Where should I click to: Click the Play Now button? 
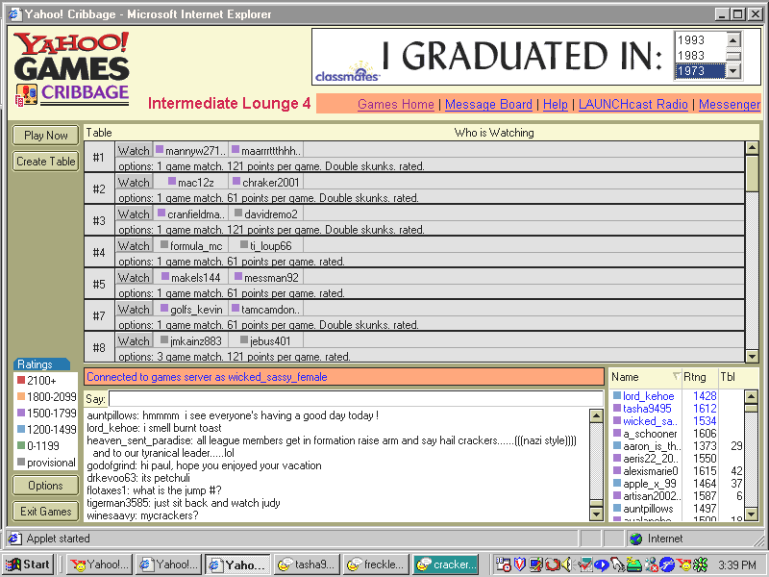coord(45,136)
